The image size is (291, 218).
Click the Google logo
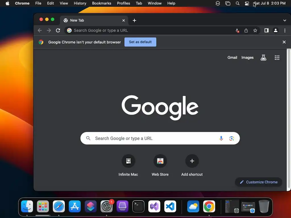(160, 108)
